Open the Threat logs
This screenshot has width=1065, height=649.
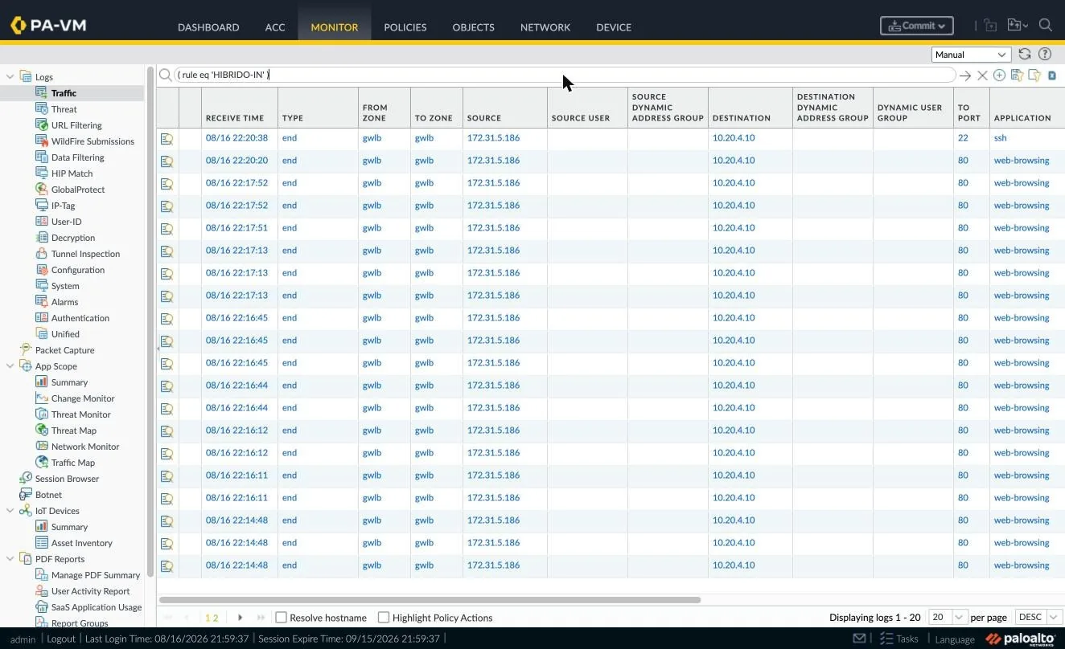(x=64, y=109)
